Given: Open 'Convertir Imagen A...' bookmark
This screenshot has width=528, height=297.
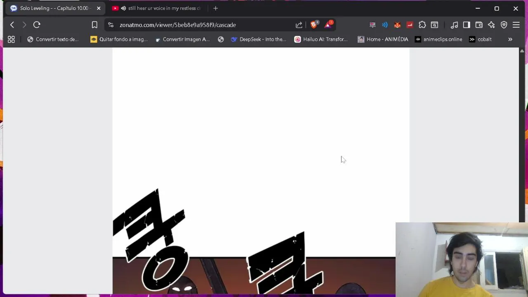Looking at the screenshot, I should point(182,39).
